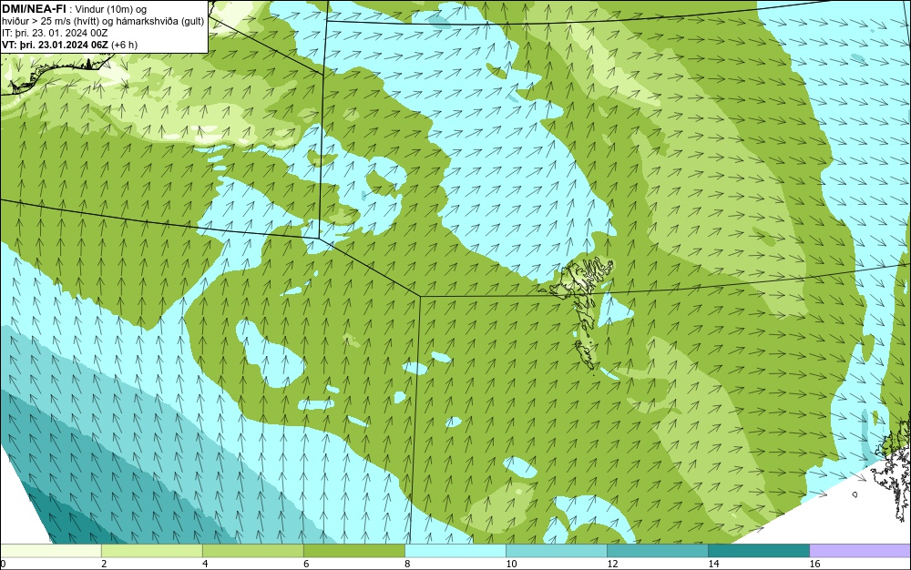Click the 6–8 m/s olive green legend swatch
The height and width of the screenshot is (570, 911).
353,550
